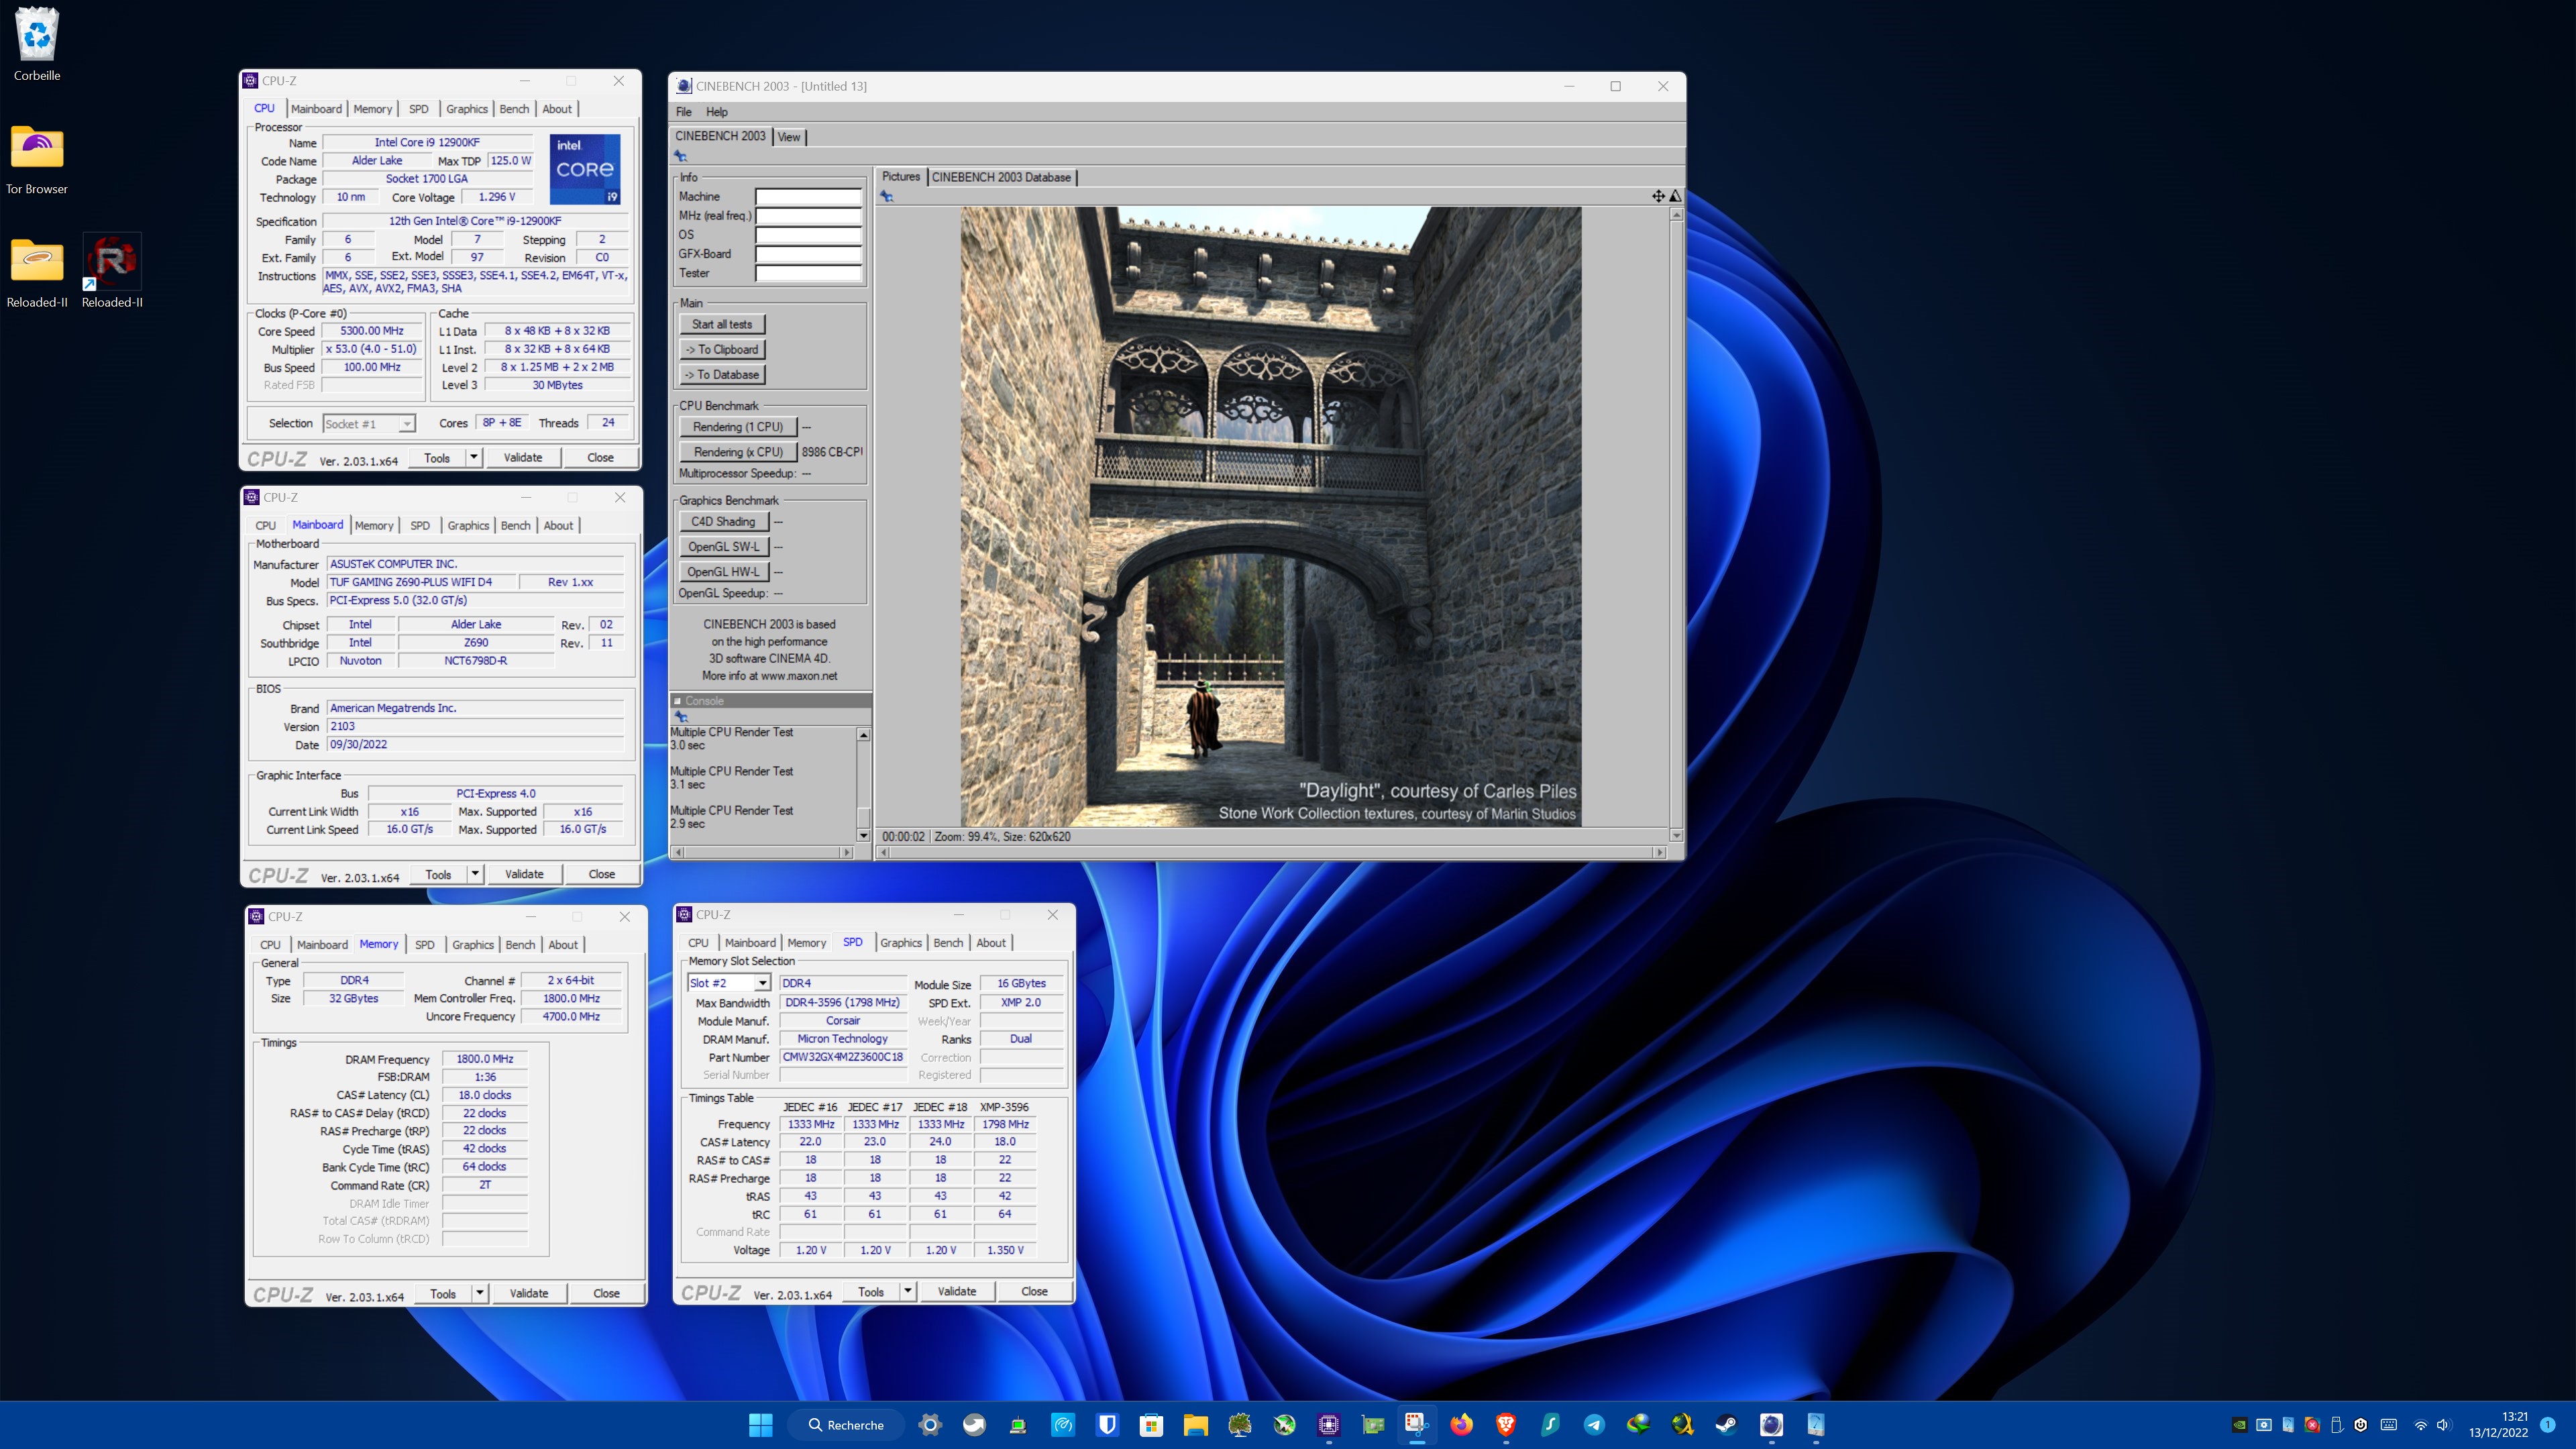2576x1449 pixels.
Task: Switch to CPU-Z purple chip taskbar icon
Action: (x=1328, y=1424)
